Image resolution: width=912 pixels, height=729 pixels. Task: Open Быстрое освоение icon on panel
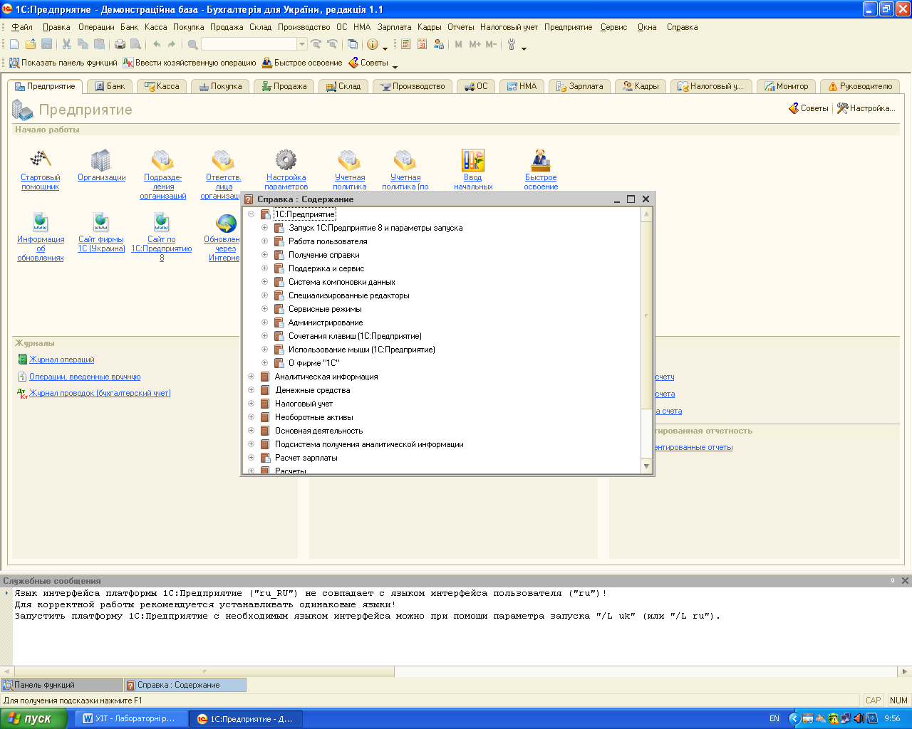click(541, 169)
